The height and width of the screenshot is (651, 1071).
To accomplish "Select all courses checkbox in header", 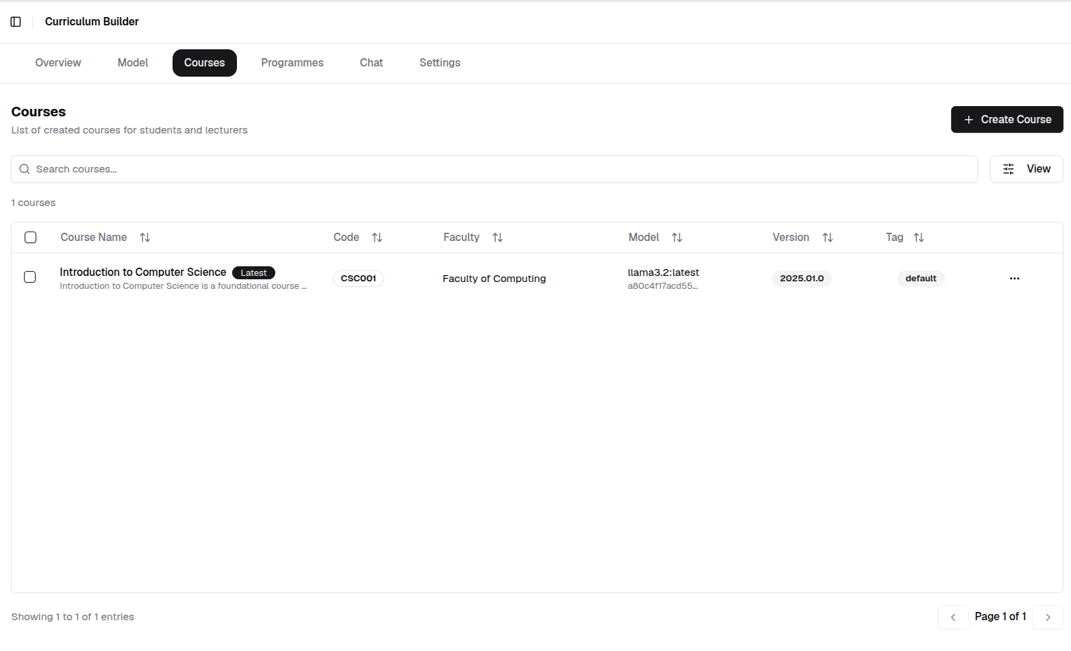I will 30,238.
